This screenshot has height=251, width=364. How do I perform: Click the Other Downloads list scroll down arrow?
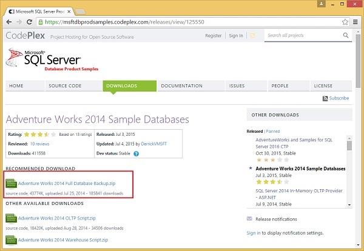point(349,205)
